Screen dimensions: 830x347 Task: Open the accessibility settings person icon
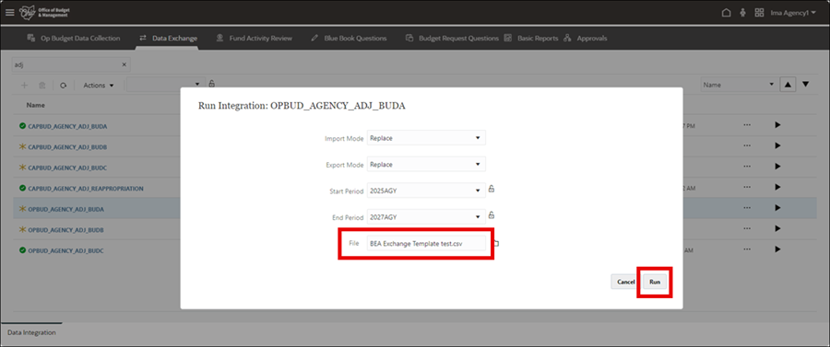[x=743, y=12]
